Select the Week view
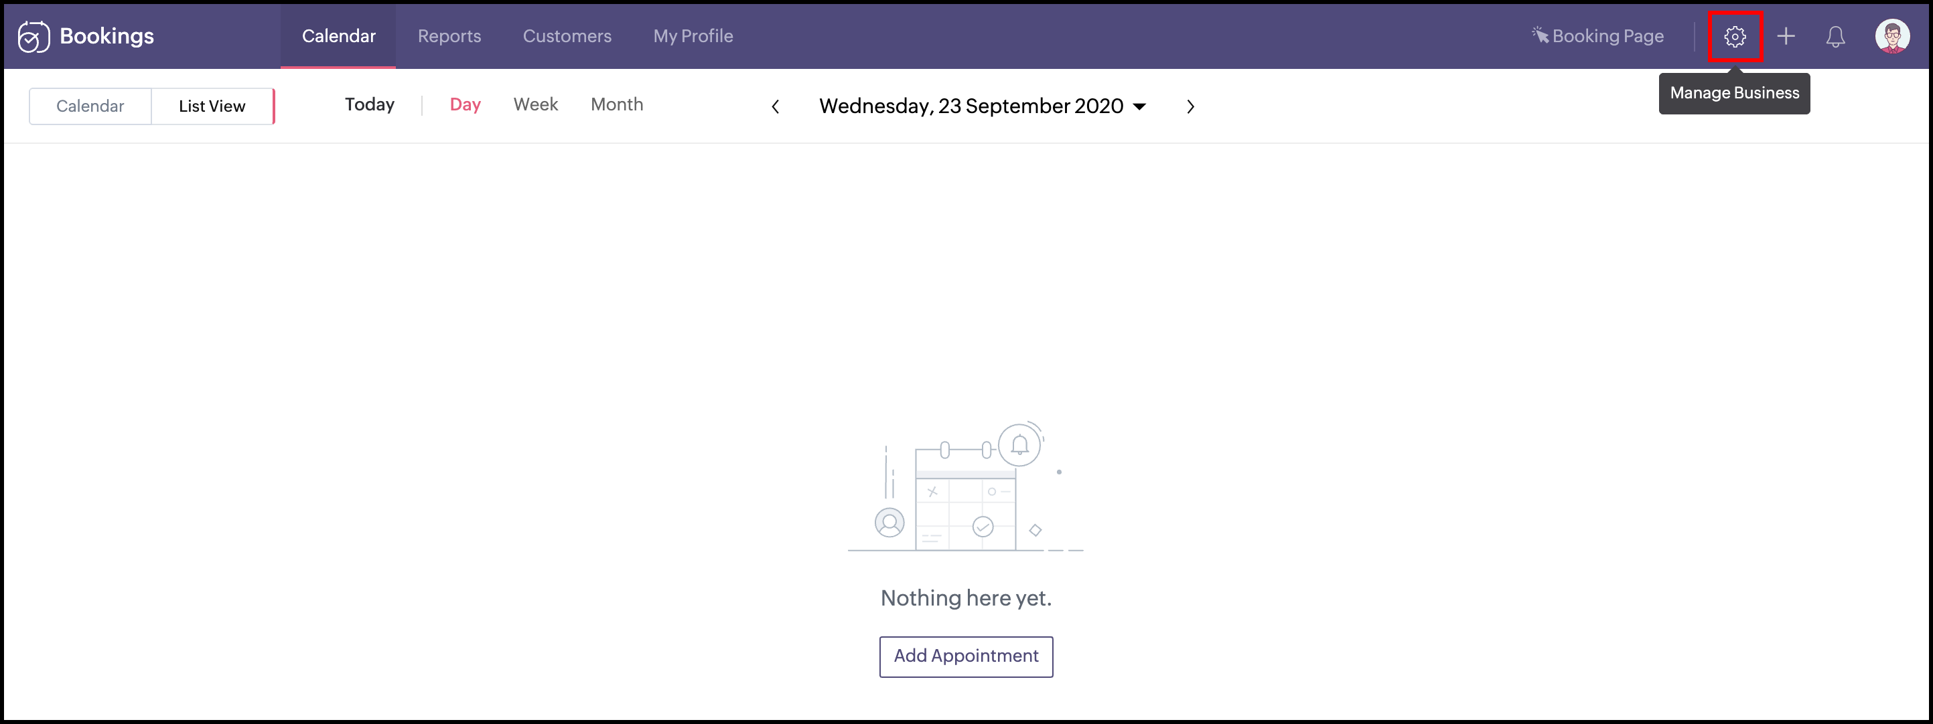1933x724 pixels. pos(535,105)
